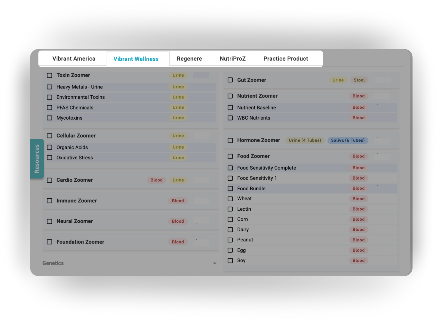This screenshot has width=439, height=324.
Task: Open the Regenere tab
Action: (189, 59)
